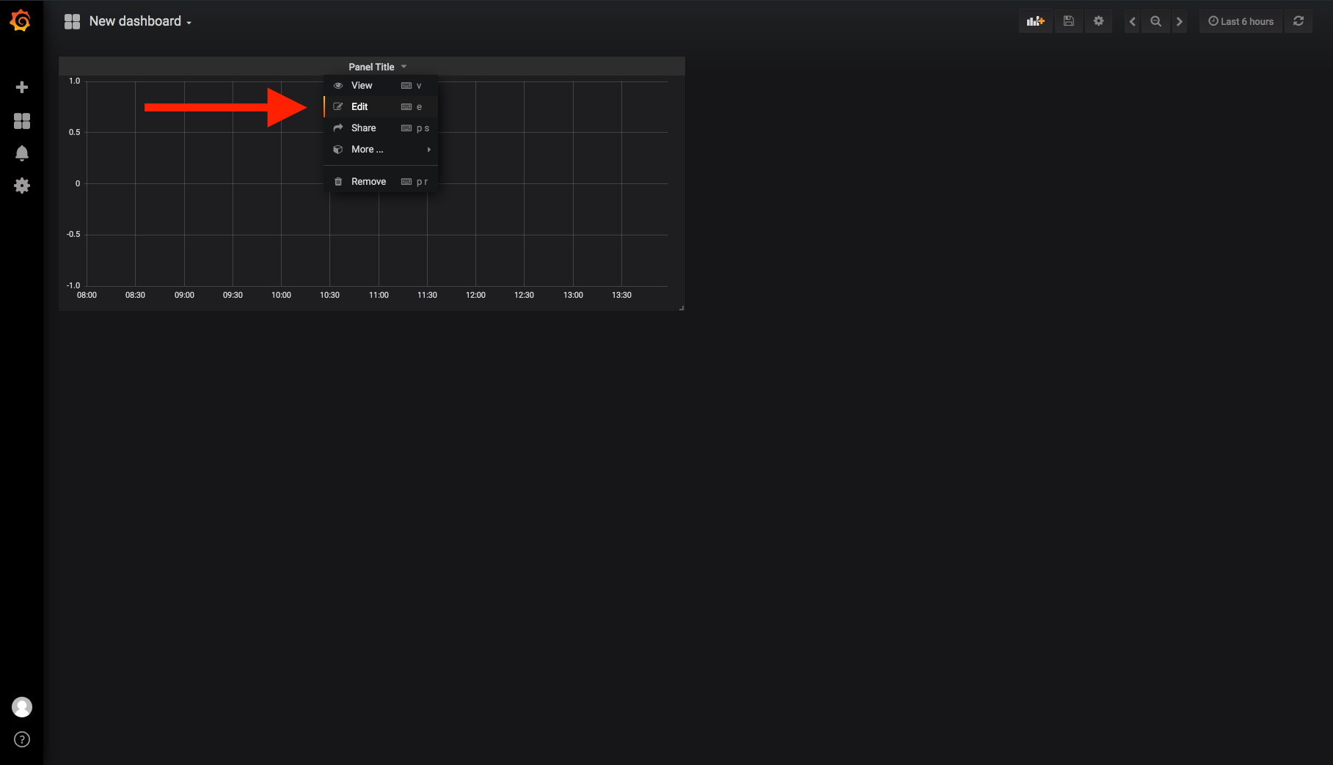Refresh the dashboard
This screenshot has height=765, width=1333.
click(1299, 21)
